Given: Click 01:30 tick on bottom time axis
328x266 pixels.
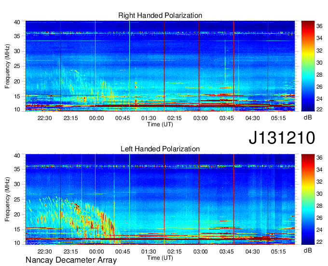Looking at the screenshot, I should [149, 252].
